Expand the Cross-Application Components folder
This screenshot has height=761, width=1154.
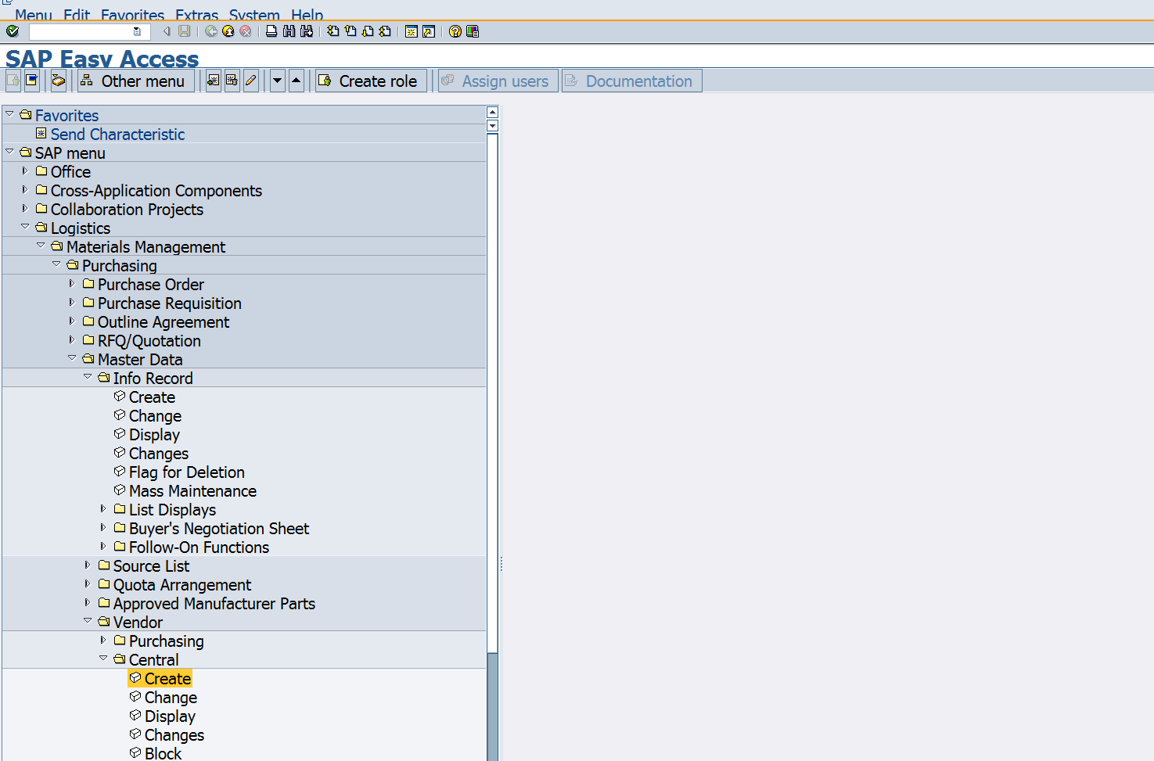click(25, 189)
